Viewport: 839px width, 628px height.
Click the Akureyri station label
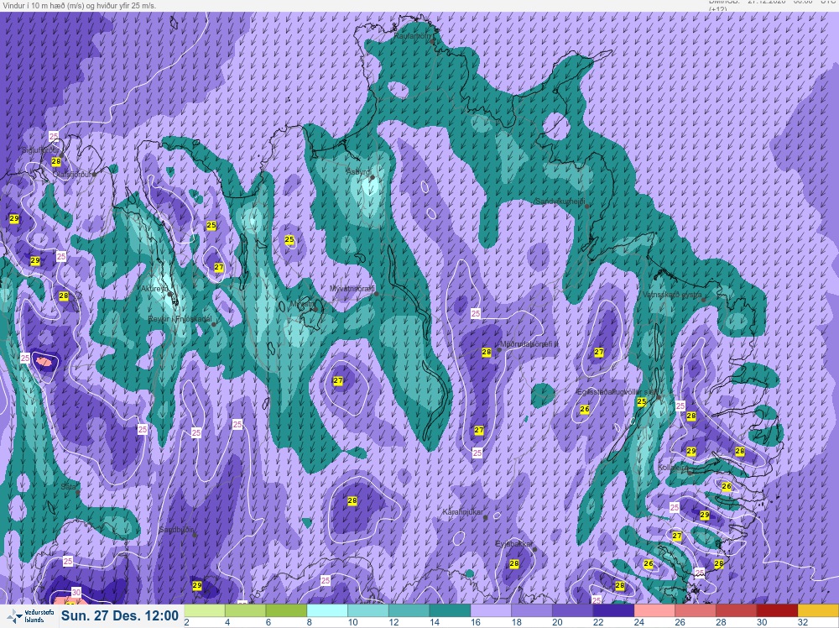click(x=153, y=289)
